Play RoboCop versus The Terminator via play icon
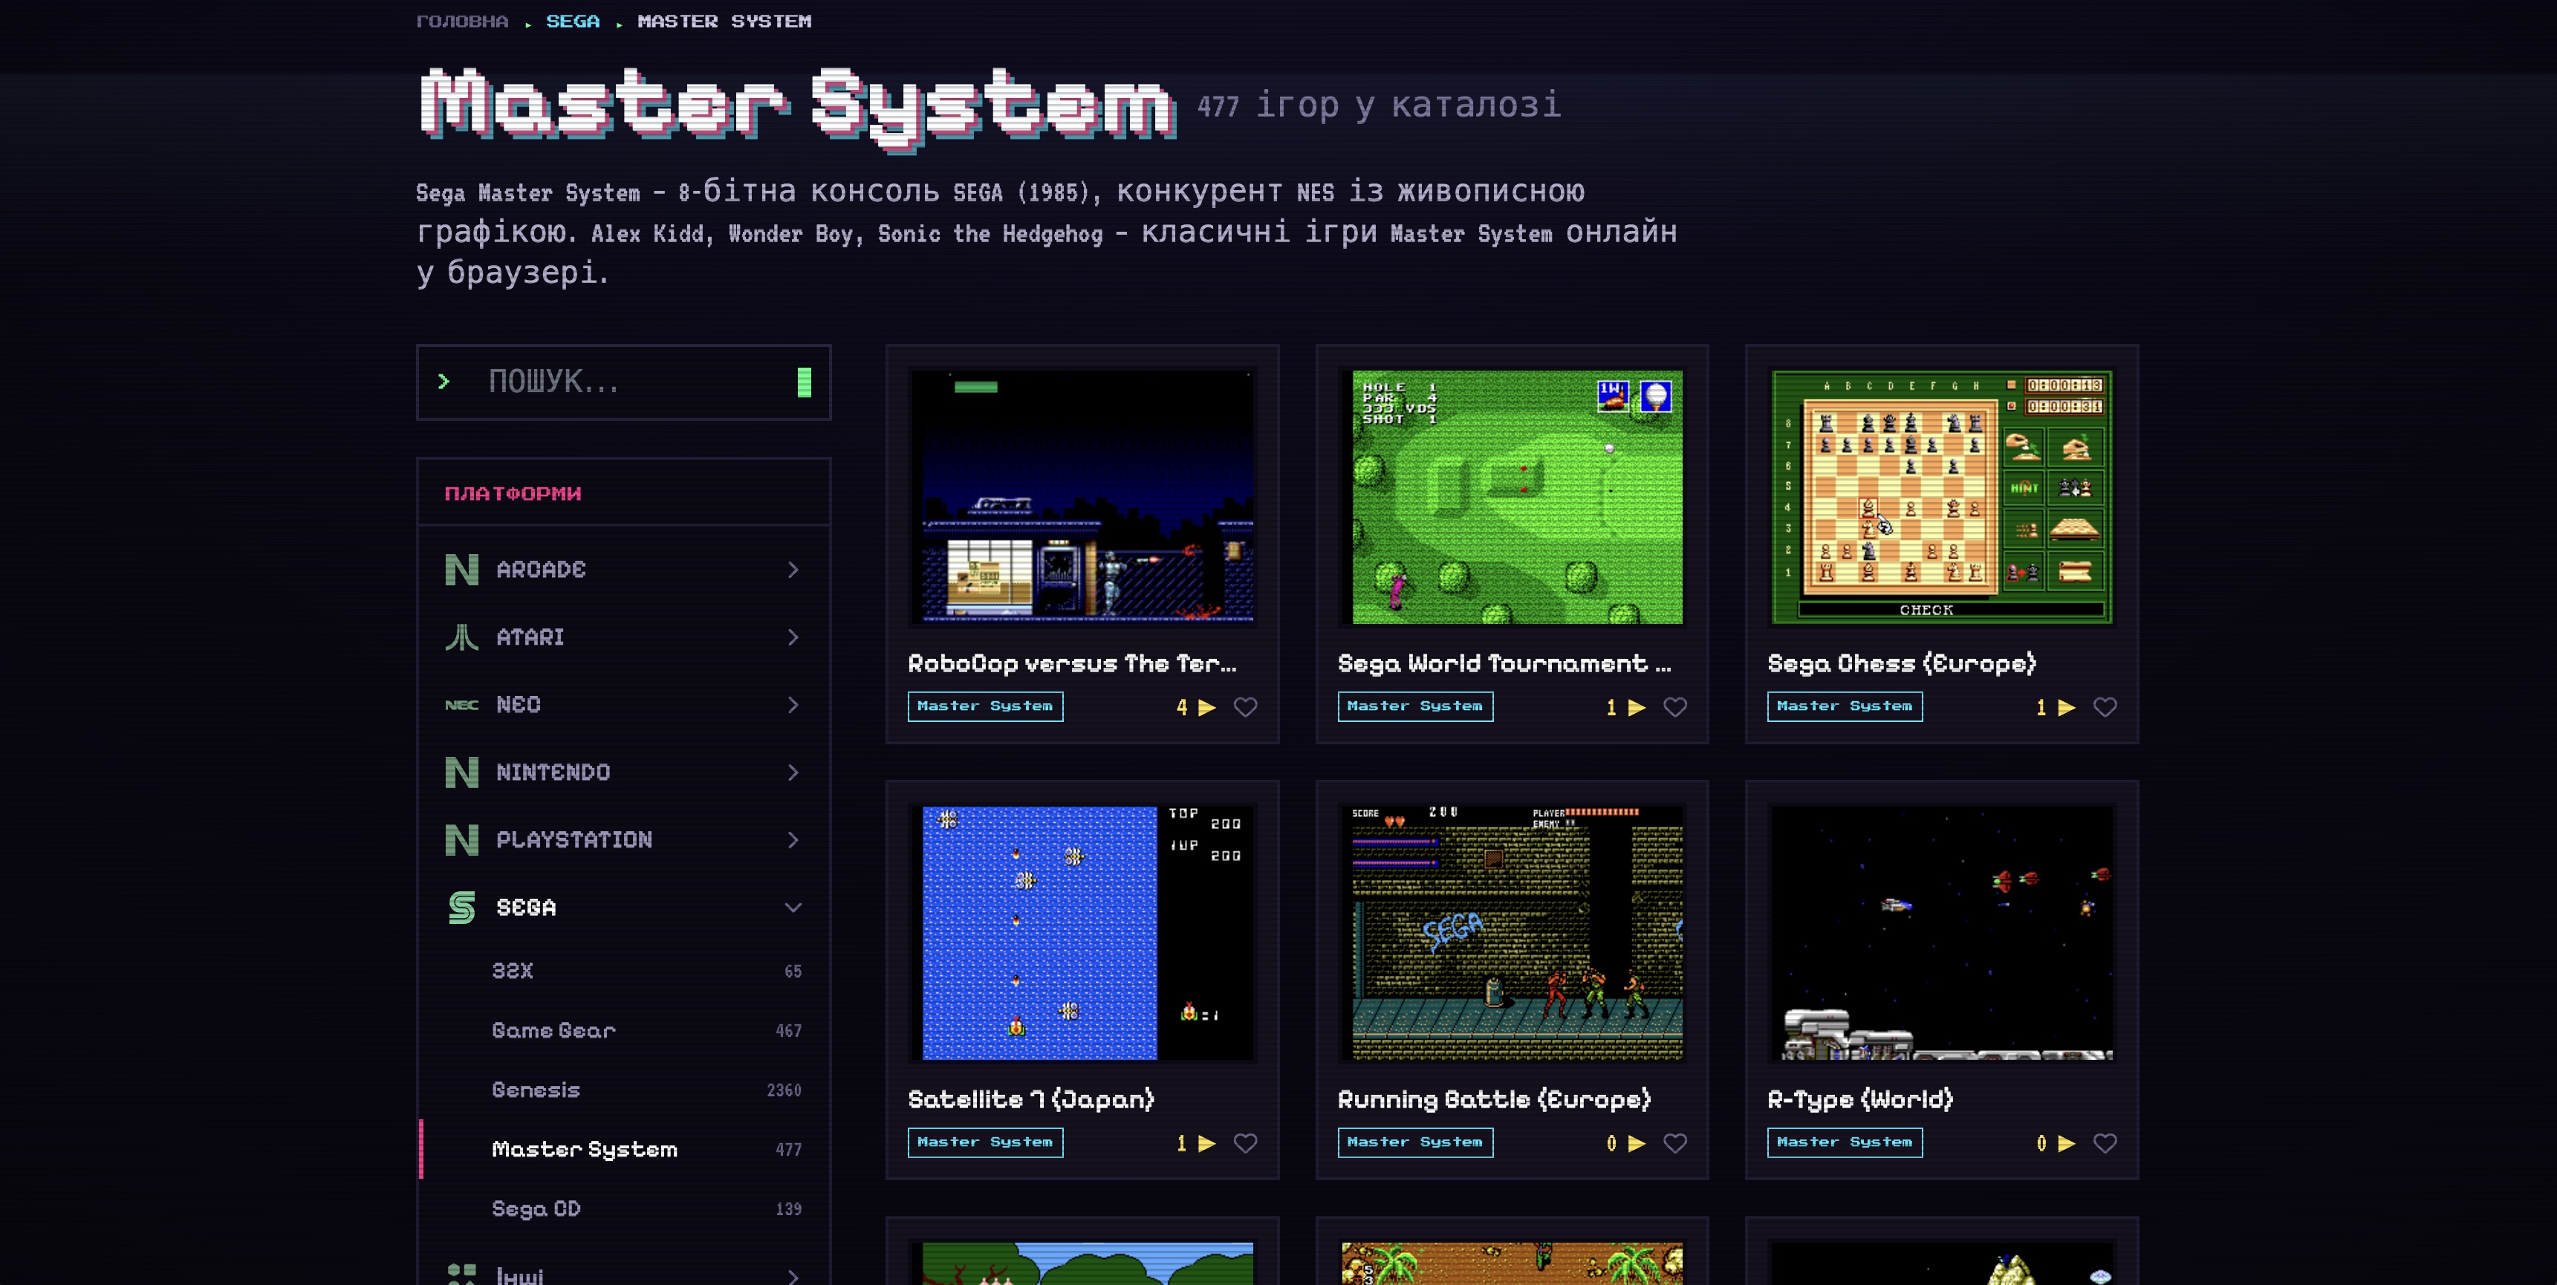 (x=1207, y=708)
